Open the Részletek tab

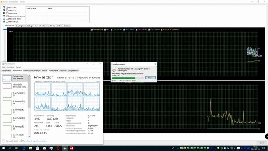point(63,71)
